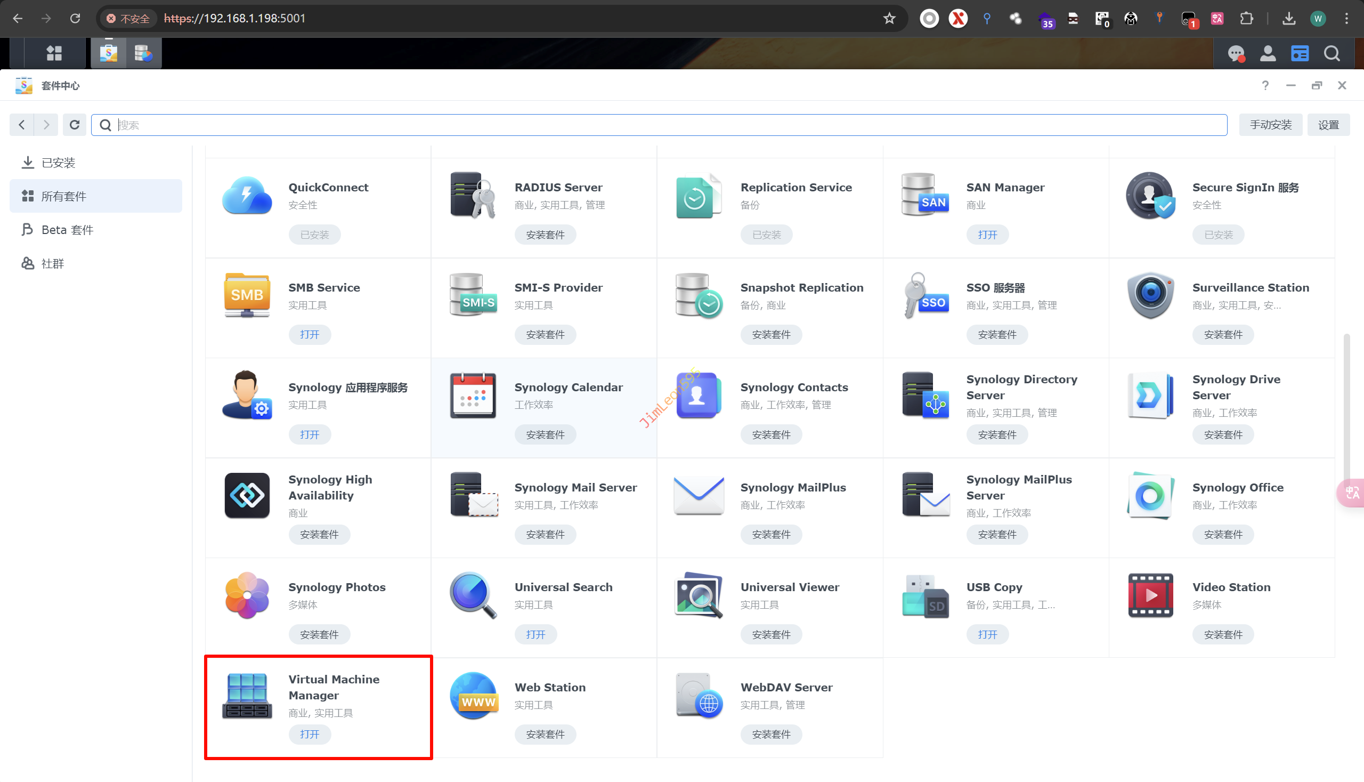The height and width of the screenshot is (782, 1364).
Task: Click the Surveillance Station camera icon
Action: 1150,295
